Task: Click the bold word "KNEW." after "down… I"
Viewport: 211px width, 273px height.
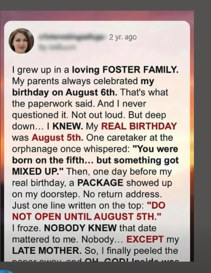Action: [68, 126]
